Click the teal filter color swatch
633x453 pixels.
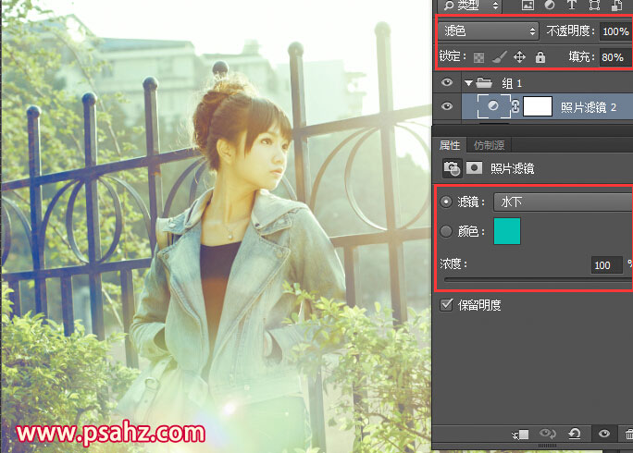(x=507, y=231)
